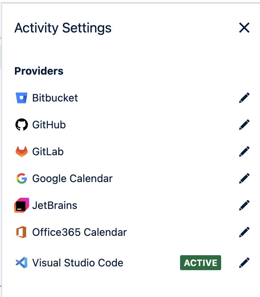Edit the Office365 Calendar provider
Viewport: 260px width, 297px height.
244,232
